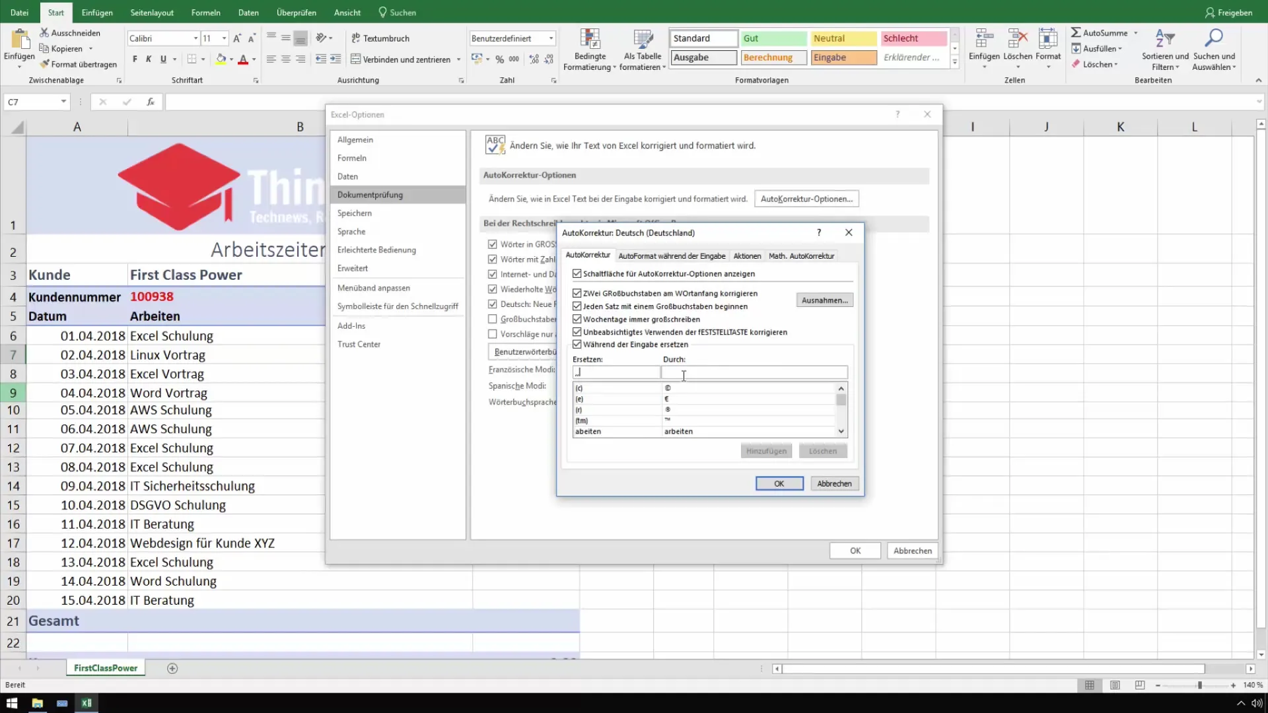Click the insert function fx icon

(151, 102)
